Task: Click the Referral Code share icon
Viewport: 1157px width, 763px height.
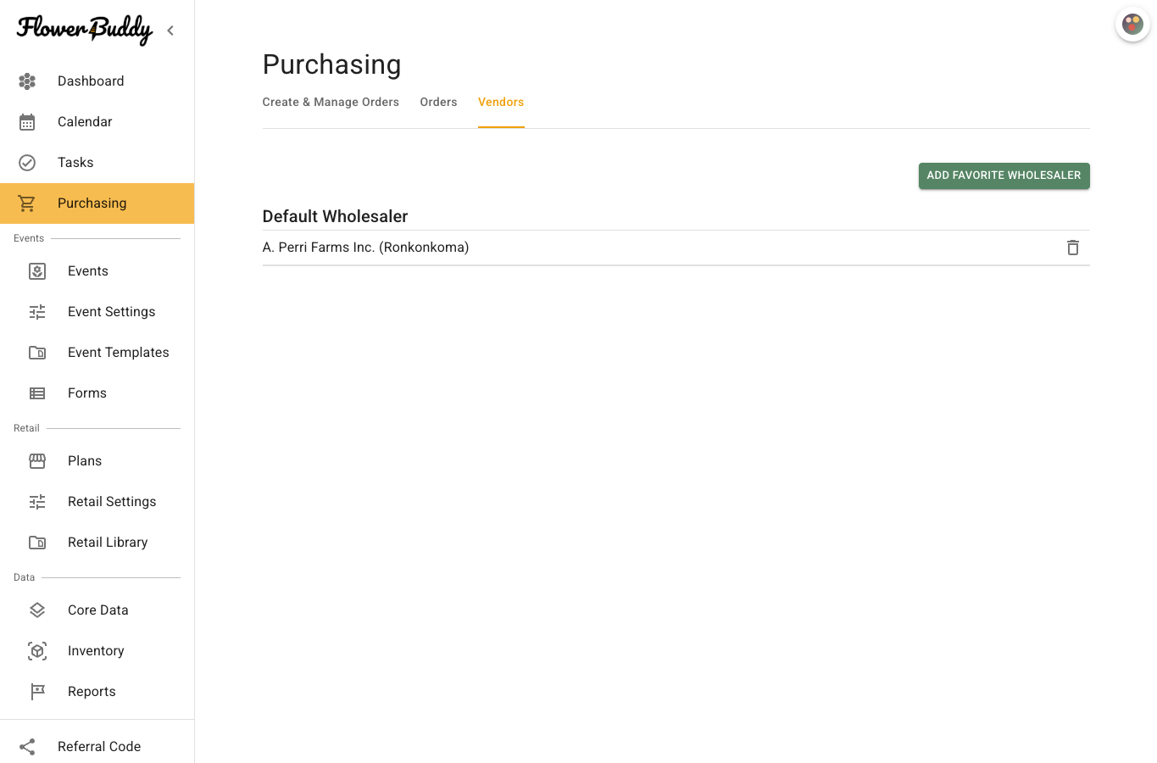Action: (x=27, y=747)
